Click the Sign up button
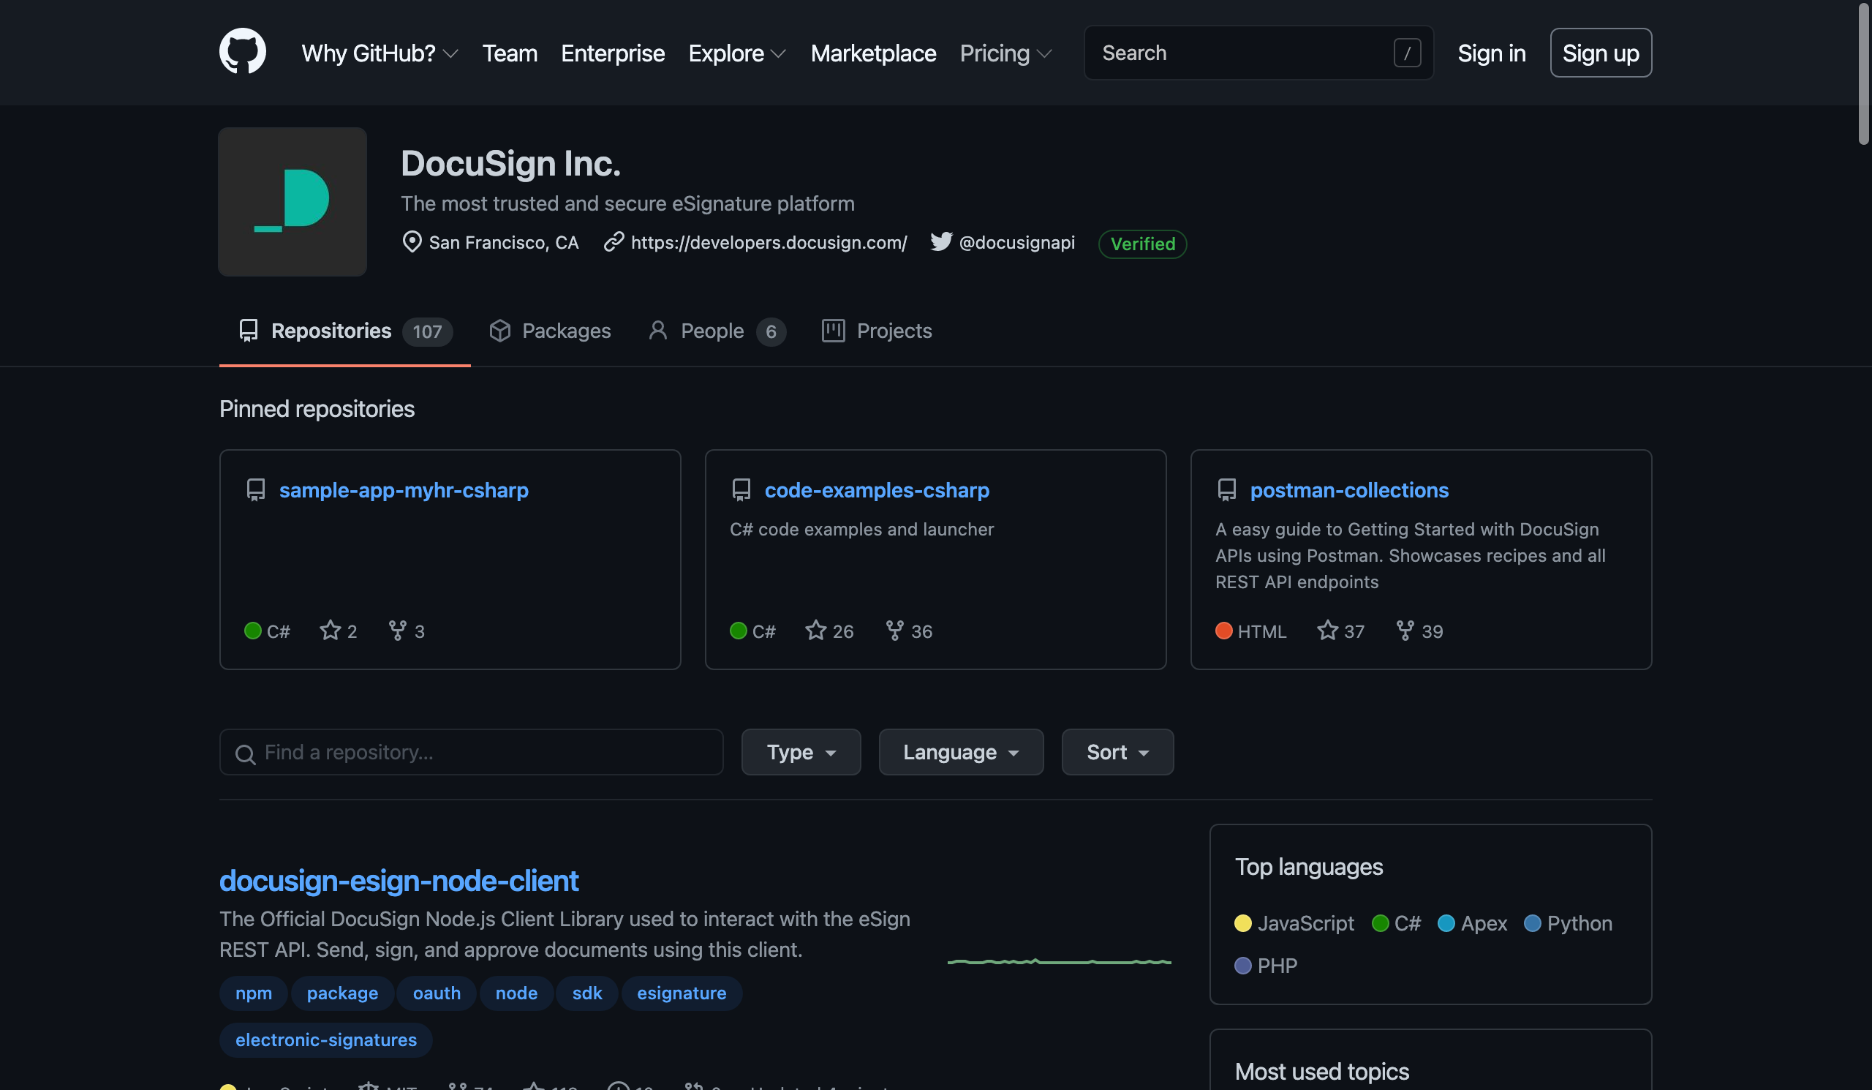Image resolution: width=1872 pixels, height=1090 pixels. pos(1600,53)
